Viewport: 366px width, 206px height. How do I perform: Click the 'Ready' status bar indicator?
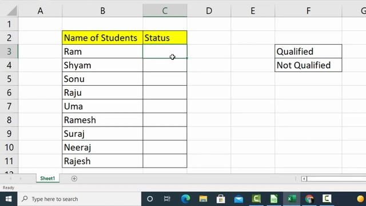tap(9, 188)
